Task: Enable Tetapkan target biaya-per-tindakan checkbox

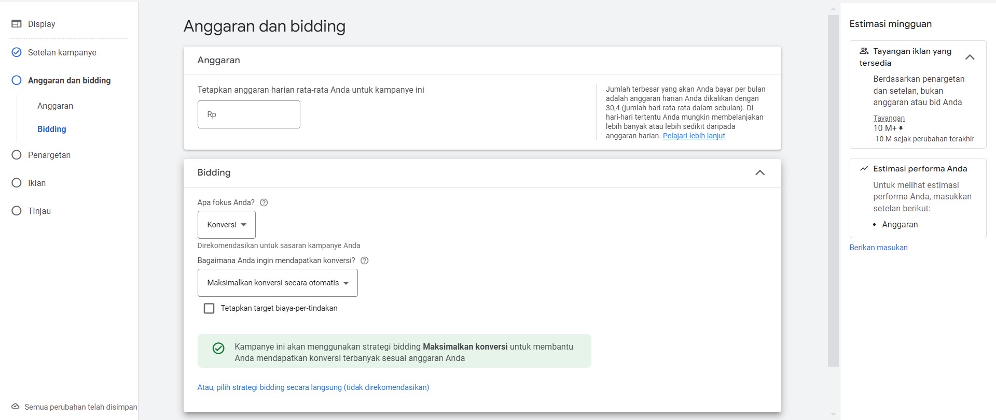Action: coord(209,308)
